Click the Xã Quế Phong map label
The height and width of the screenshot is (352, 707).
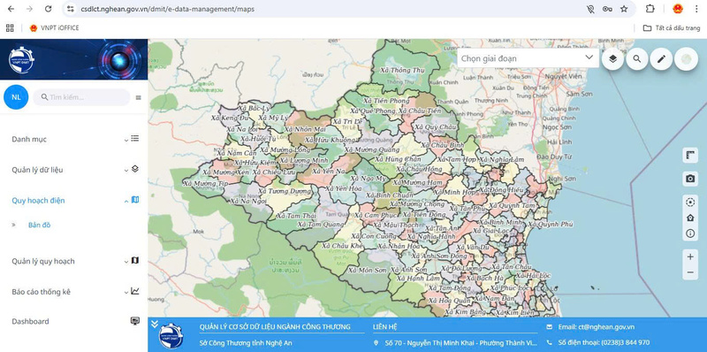372,111
